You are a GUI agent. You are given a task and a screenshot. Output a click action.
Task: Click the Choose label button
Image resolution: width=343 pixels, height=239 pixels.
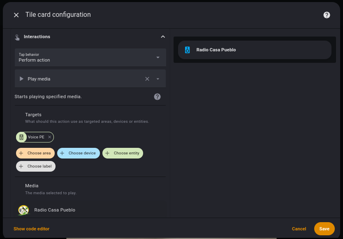tap(36, 166)
